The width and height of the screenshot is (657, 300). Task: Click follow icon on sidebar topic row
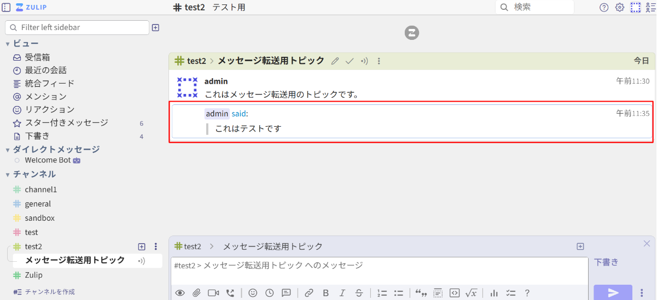click(142, 261)
